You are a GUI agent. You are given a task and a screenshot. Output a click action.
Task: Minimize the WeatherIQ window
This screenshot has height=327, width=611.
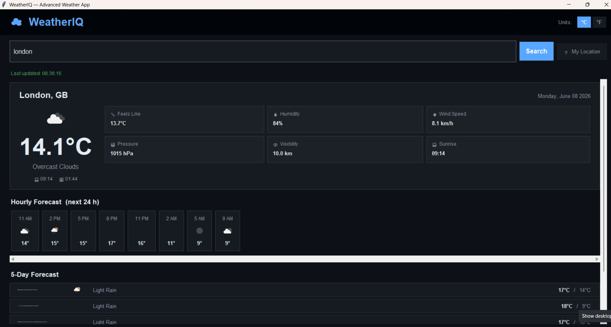tap(569, 4)
